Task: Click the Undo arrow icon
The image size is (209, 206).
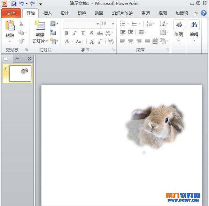Action: 22,3
